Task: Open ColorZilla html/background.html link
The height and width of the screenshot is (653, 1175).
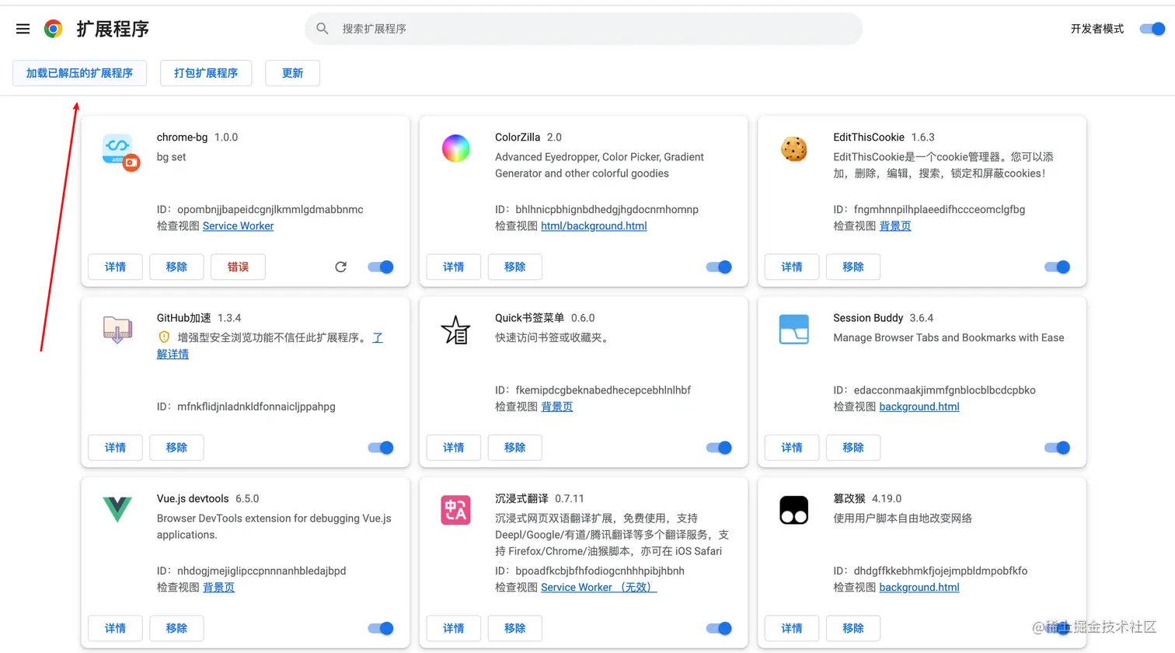Action: click(x=594, y=226)
